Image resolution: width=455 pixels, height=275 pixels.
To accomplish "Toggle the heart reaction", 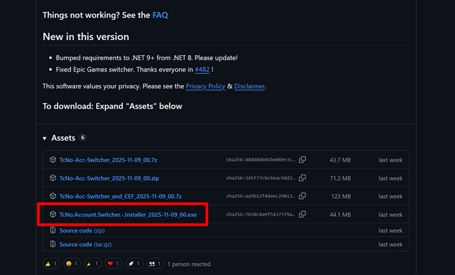I will point(114,264).
